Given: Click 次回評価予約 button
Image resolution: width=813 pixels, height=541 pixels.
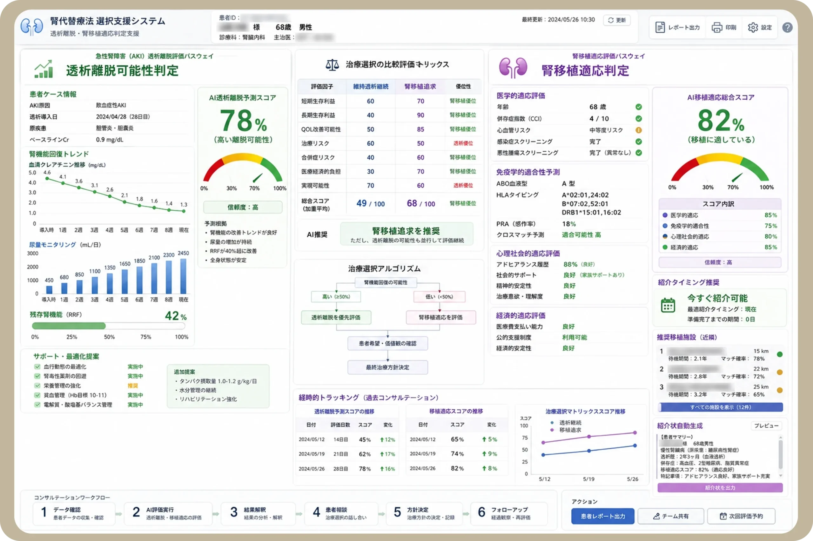Looking at the screenshot, I should point(741,516).
